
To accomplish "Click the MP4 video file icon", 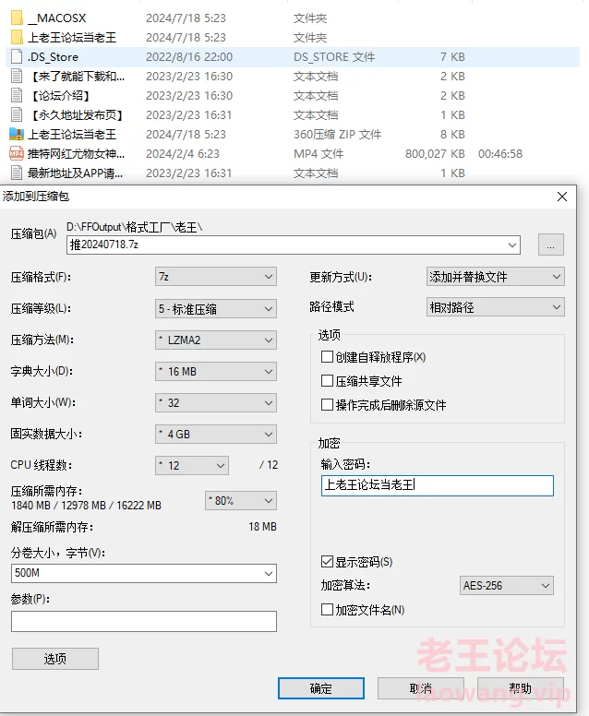I will [x=17, y=153].
